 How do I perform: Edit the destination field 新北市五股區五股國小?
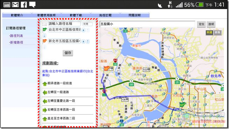pyautogui.click(x=64, y=41)
